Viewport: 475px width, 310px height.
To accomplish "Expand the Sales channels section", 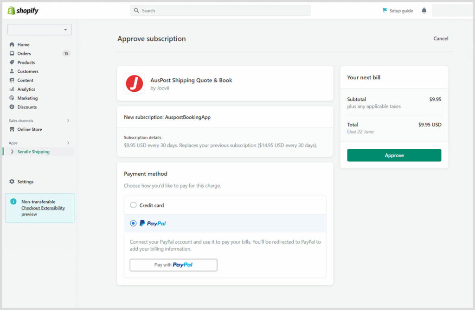I will pos(68,120).
